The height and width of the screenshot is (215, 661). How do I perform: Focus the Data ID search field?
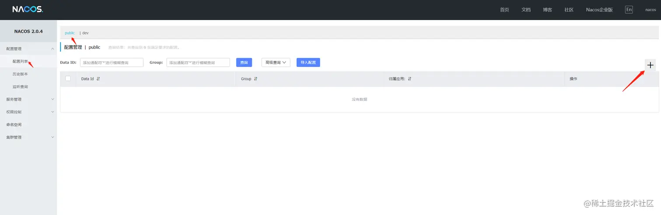(111, 62)
